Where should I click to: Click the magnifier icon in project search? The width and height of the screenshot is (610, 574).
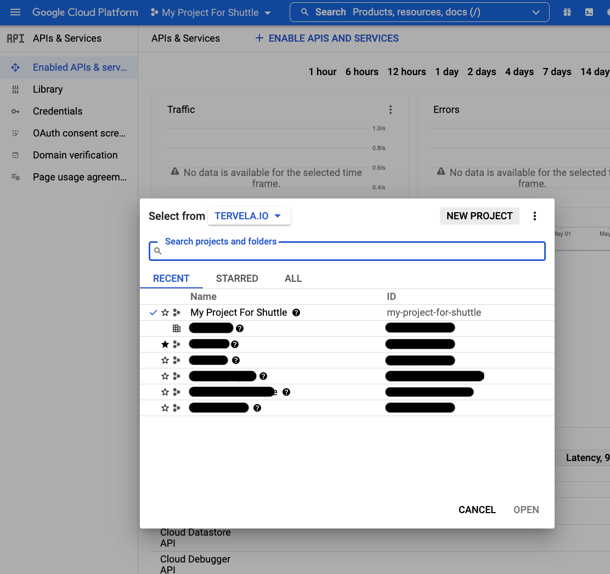coord(157,251)
